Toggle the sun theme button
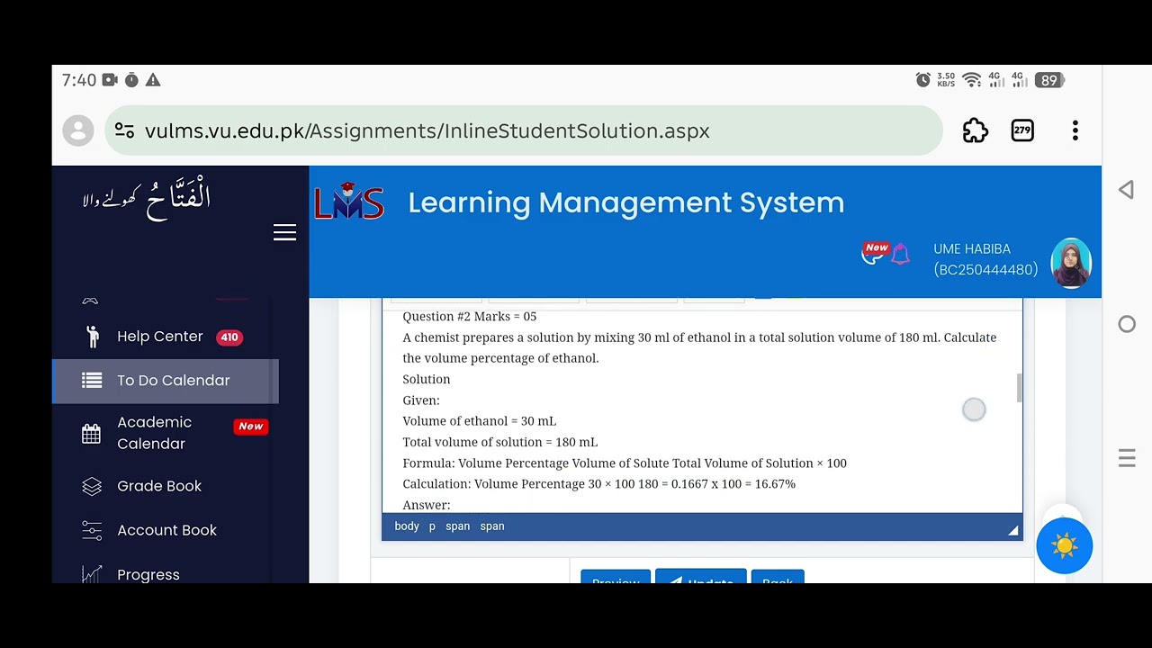1152x648 pixels. (x=1064, y=545)
